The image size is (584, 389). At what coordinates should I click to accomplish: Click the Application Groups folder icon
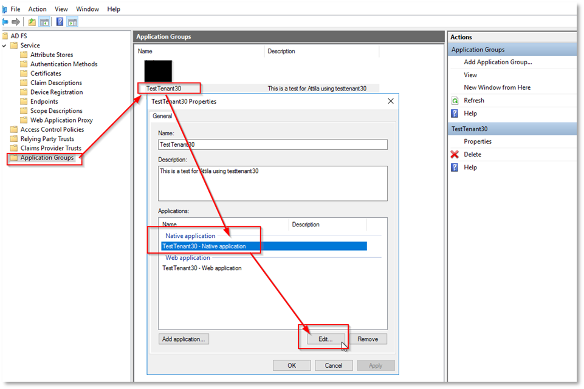[x=13, y=158]
